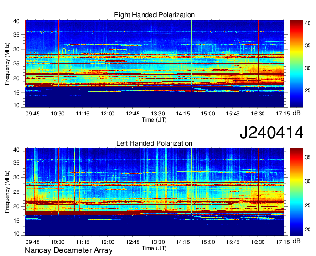Click the 35 MHz tick of Right Handed plot
The width and height of the screenshot is (316, 256).
(x=16, y=35)
